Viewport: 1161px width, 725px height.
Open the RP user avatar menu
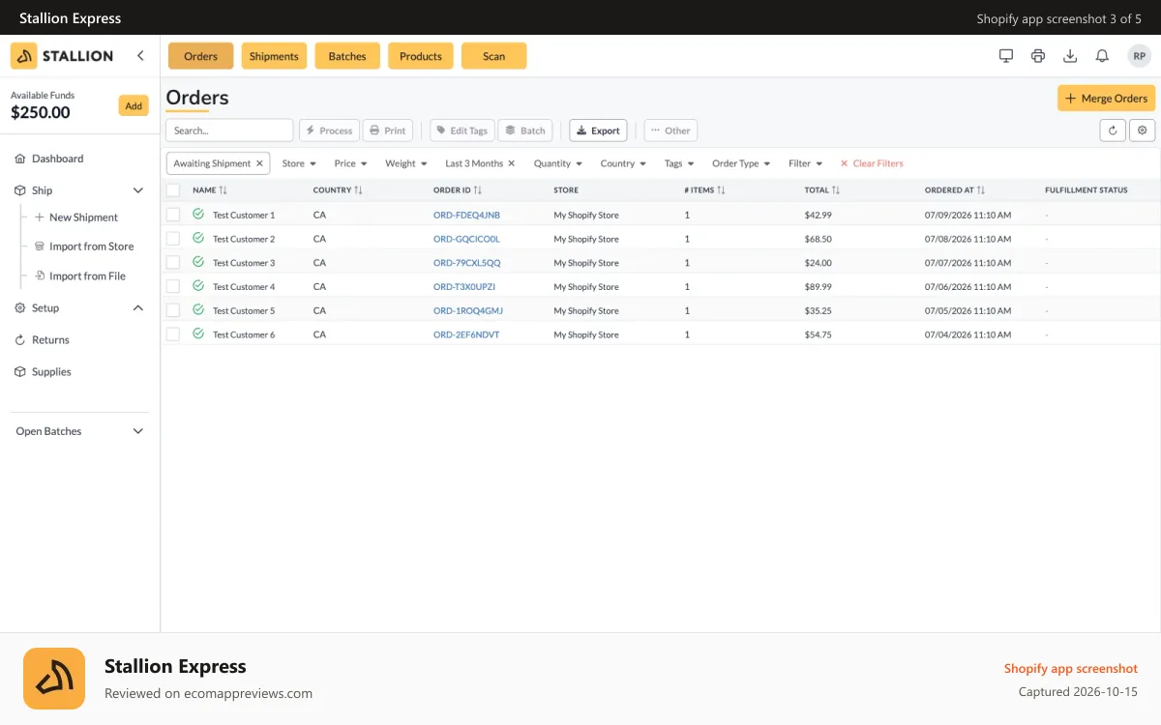click(x=1140, y=56)
